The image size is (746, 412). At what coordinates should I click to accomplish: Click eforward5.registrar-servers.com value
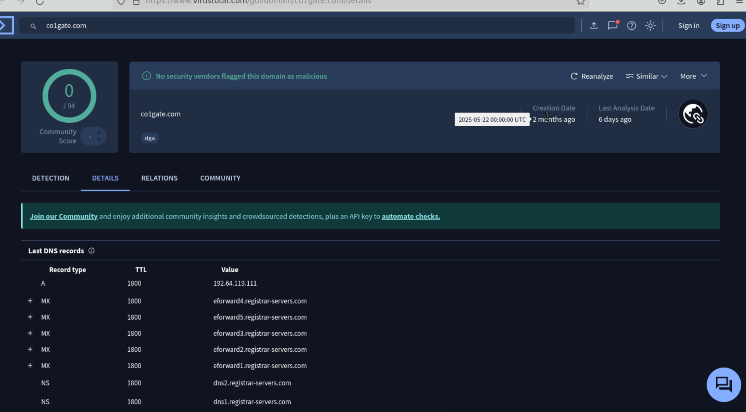(x=260, y=317)
